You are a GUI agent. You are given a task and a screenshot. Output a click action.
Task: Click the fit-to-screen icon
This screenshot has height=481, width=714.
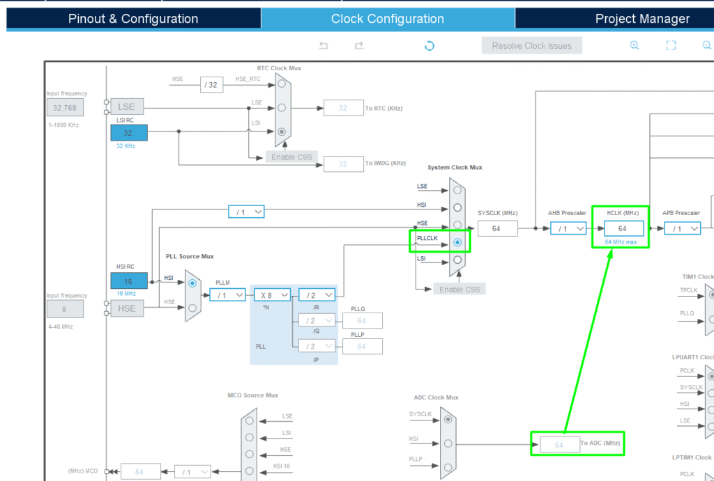point(671,45)
